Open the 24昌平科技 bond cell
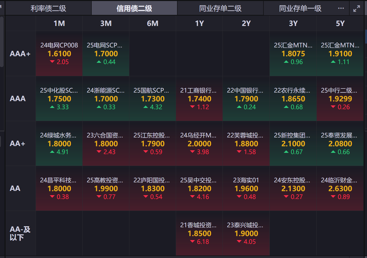The height and width of the screenshot is (258, 367). tap(59, 188)
